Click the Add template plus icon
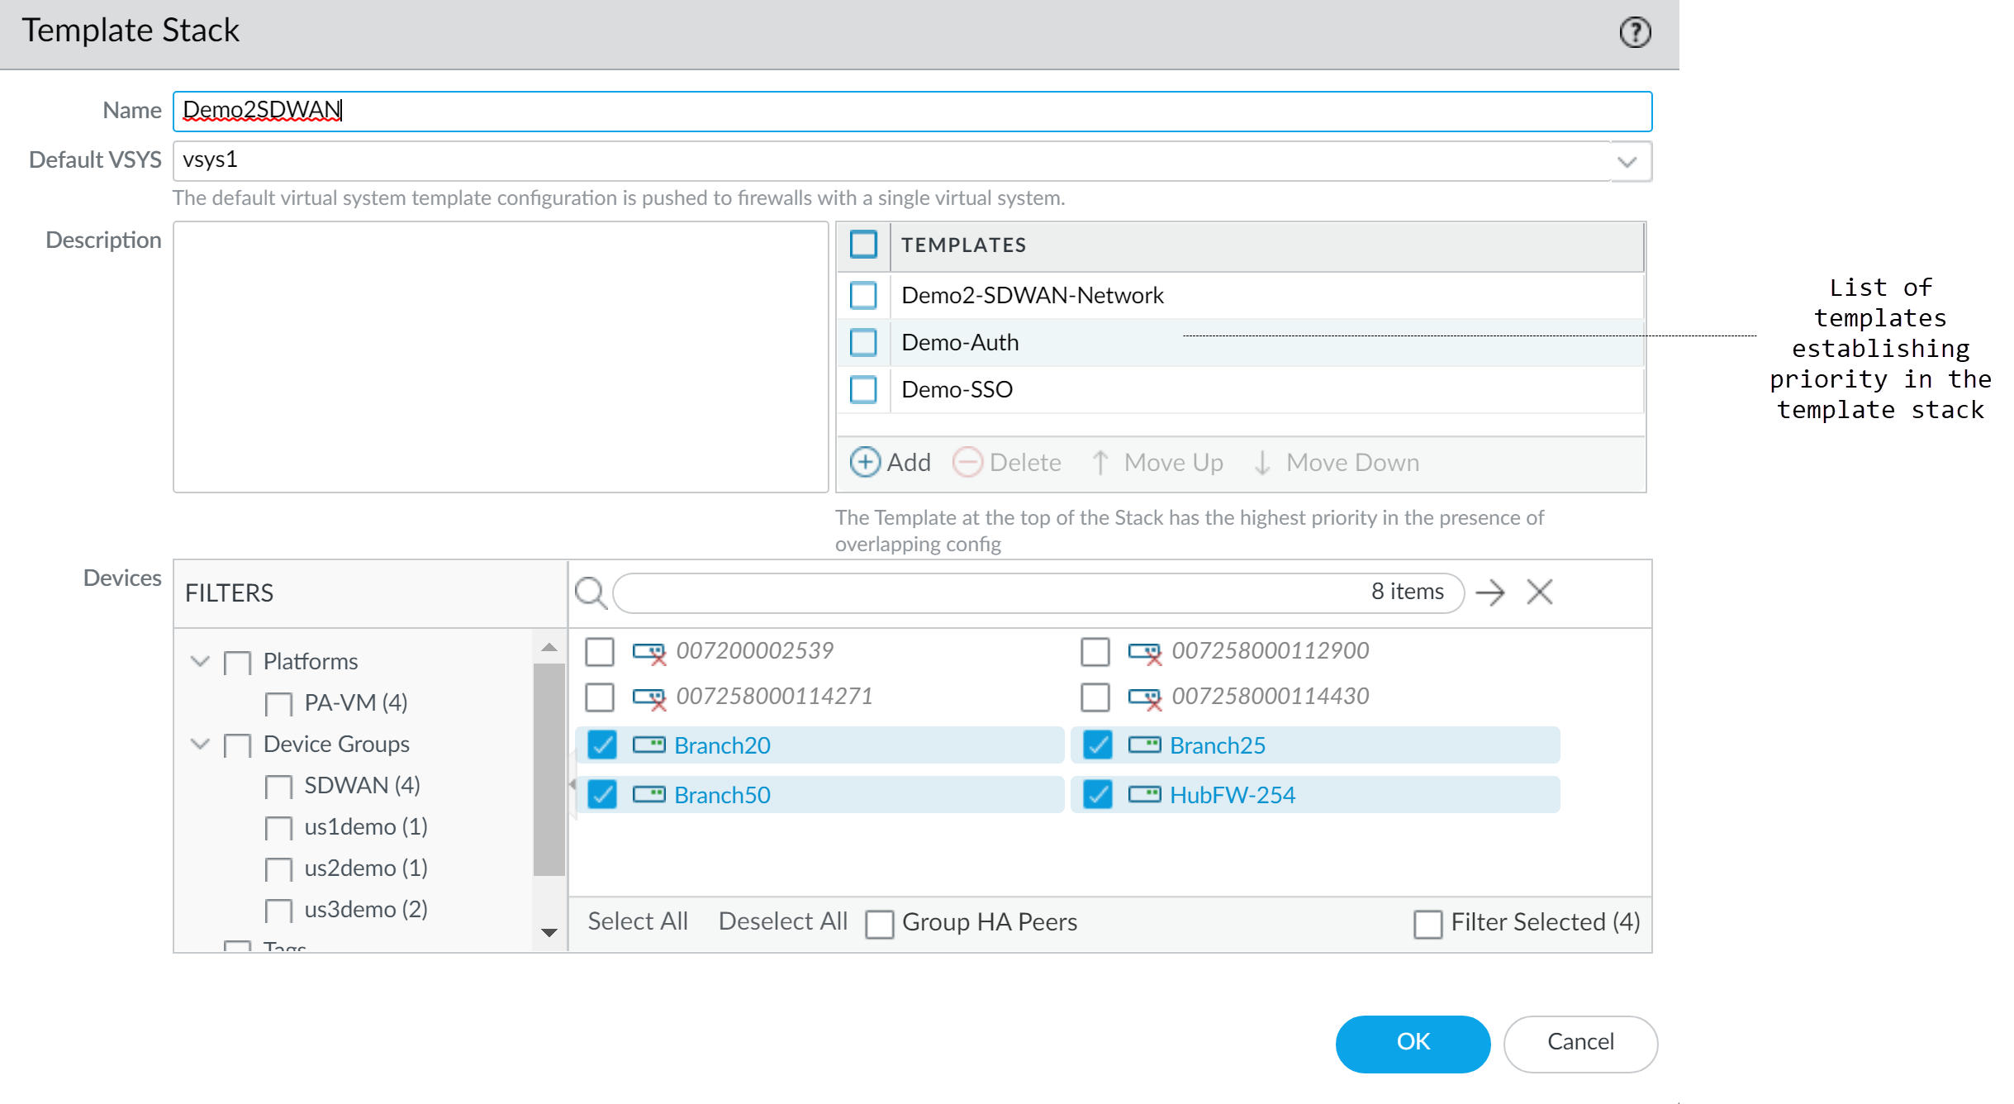Viewport: 2014px width, 1104px height. (865, 462)
